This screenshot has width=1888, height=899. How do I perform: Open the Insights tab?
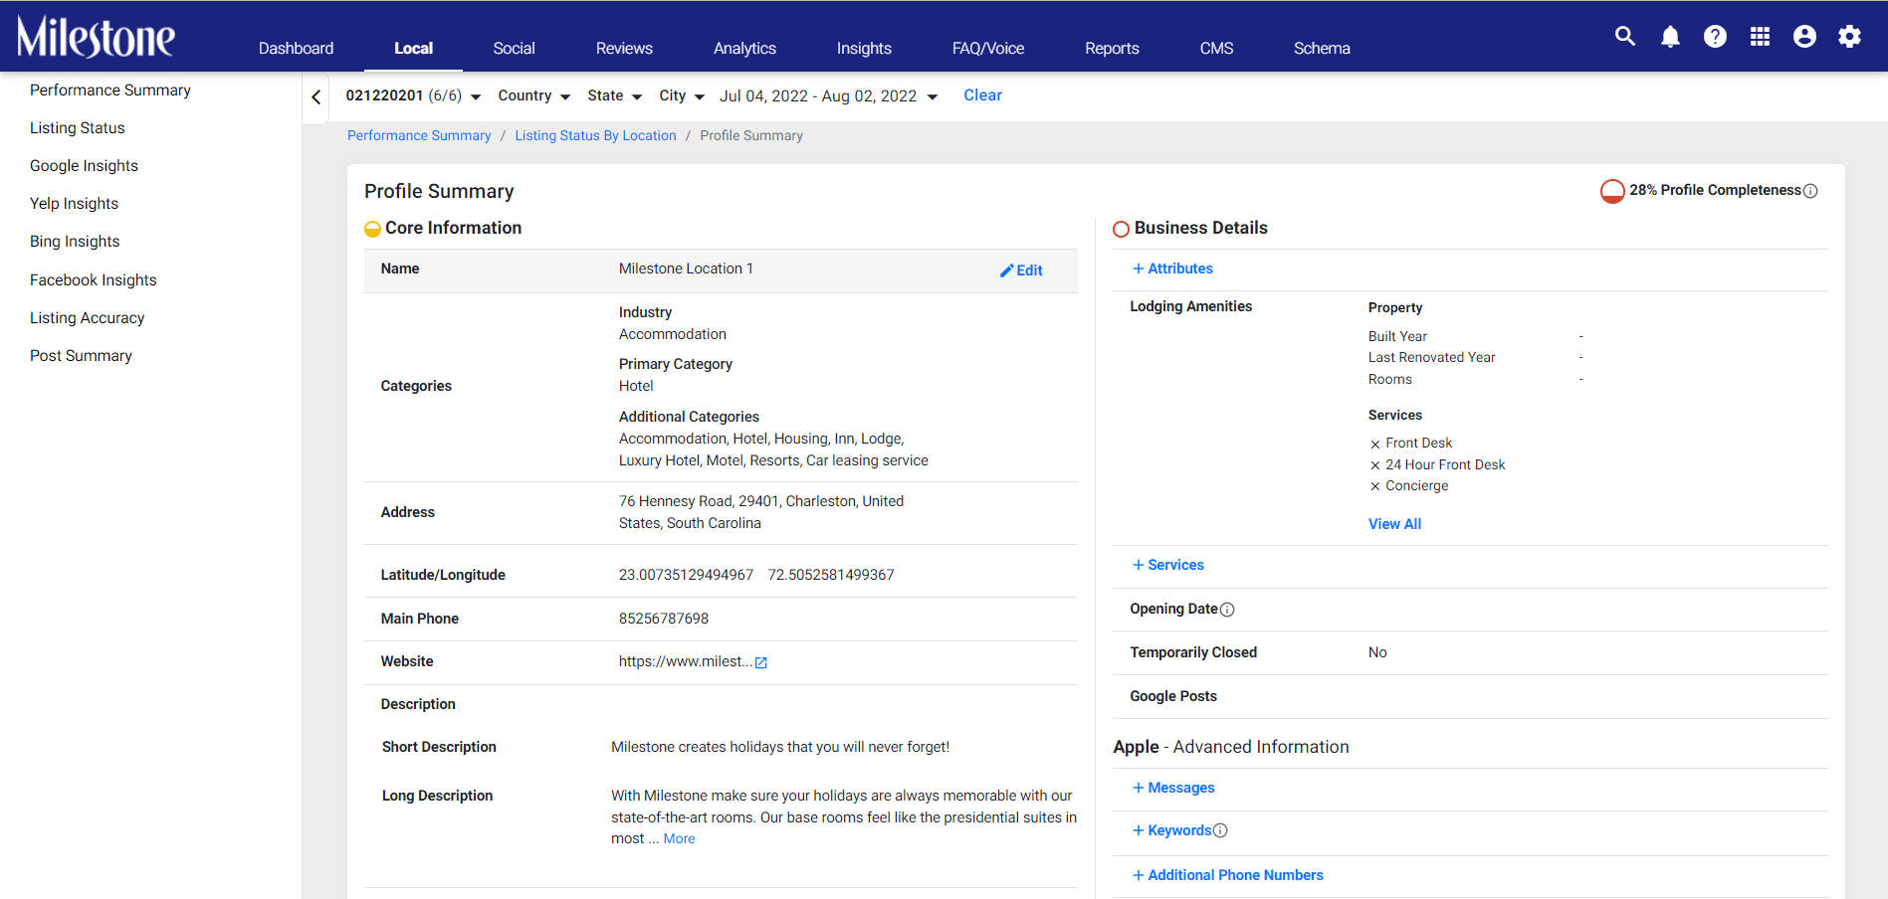click(864, 48)
